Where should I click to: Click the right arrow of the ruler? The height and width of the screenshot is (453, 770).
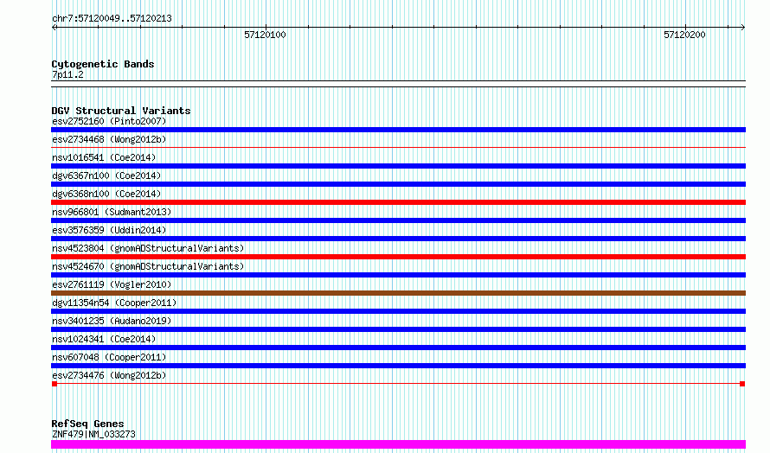pyautogui.click(x=742, y=28)
